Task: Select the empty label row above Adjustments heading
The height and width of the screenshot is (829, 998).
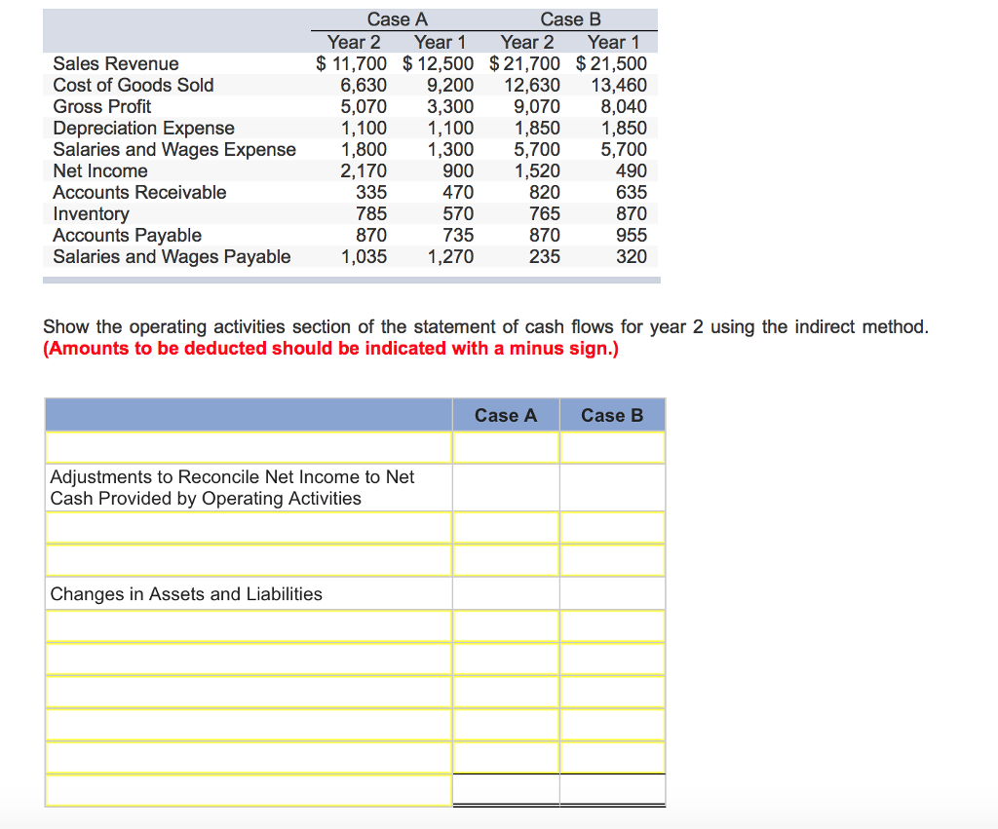Action: click(249, 446)
